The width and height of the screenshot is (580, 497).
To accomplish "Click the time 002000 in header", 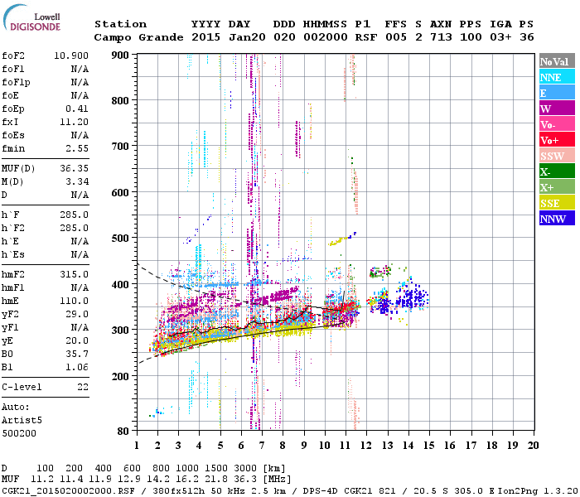I will 326,37.
